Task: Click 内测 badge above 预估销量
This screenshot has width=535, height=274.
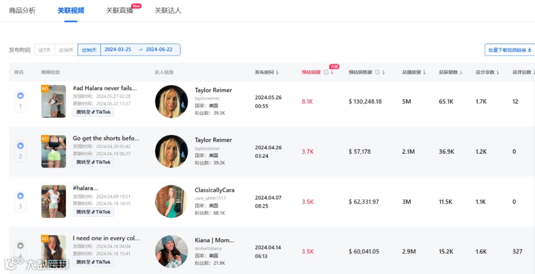Action: (x=334, y=66)
